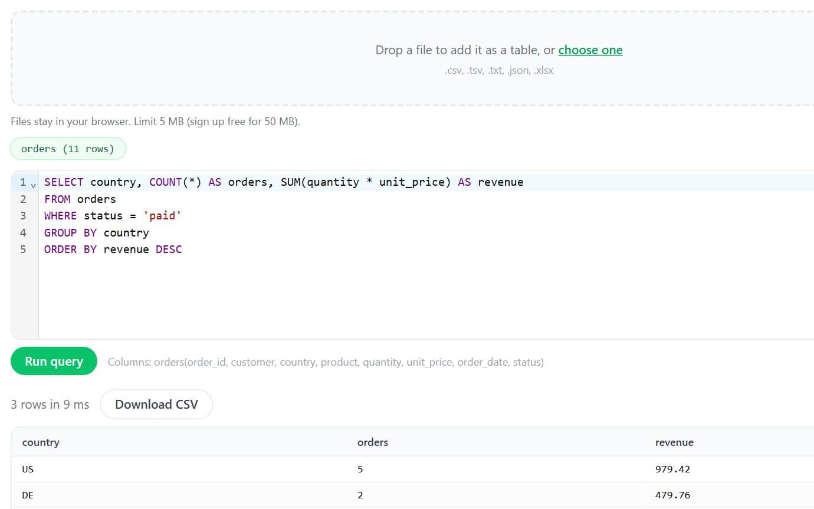Click the revenue column header
The width and height of the screenshot is (814, 509).
(674, 442)
